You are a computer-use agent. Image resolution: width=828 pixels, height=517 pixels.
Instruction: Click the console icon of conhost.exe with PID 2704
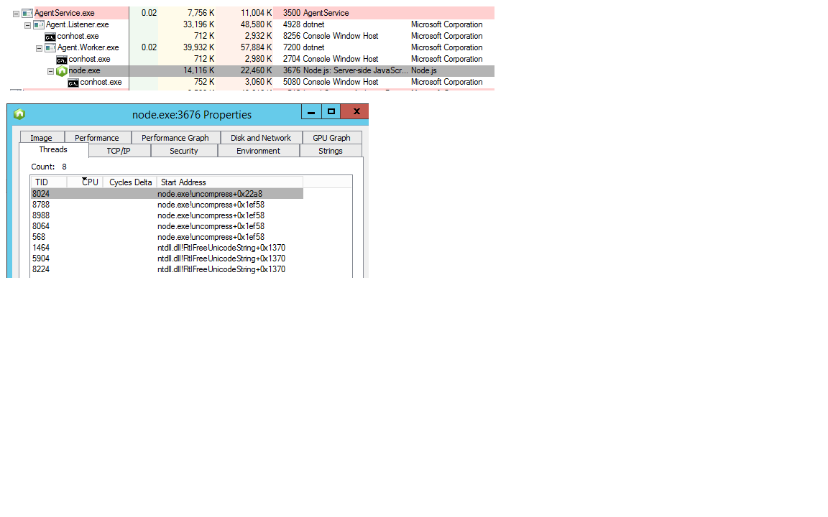coord(62,60)
